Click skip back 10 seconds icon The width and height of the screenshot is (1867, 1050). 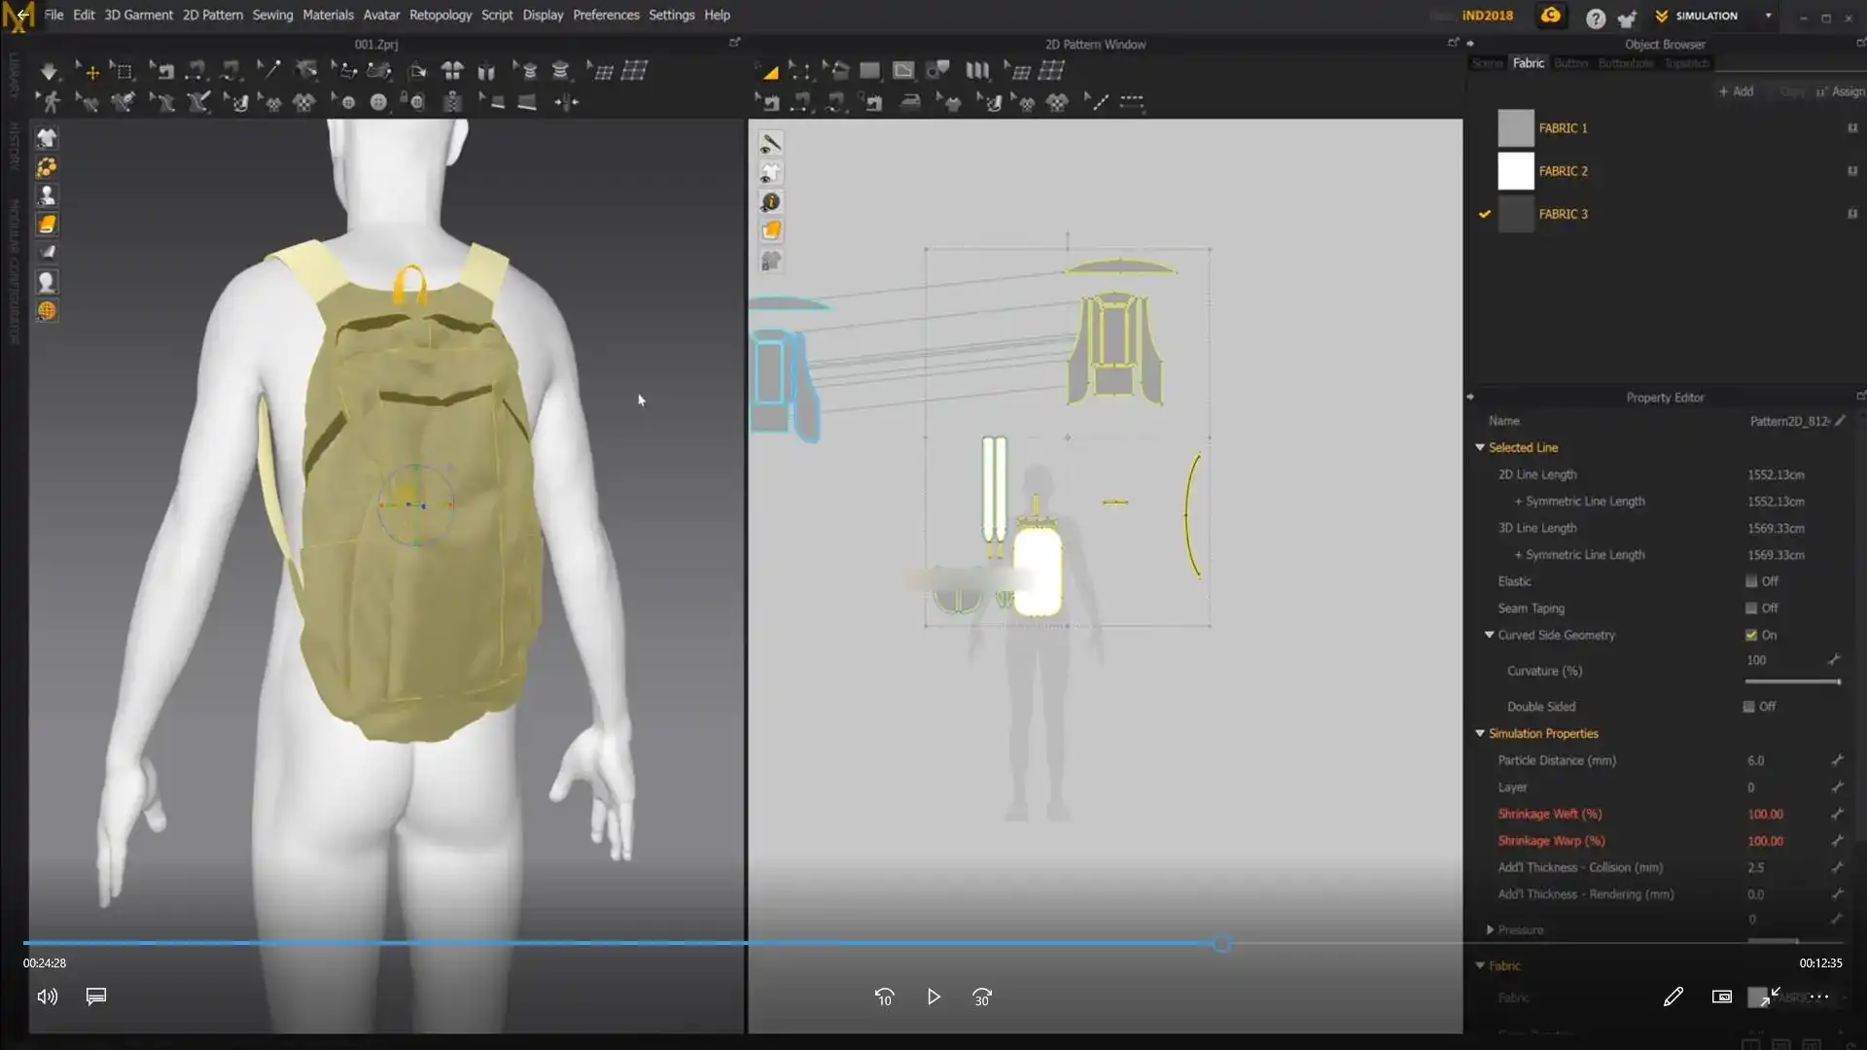[884, 997]
